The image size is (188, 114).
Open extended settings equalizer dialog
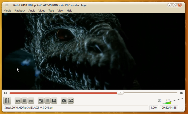click(54, 101)
